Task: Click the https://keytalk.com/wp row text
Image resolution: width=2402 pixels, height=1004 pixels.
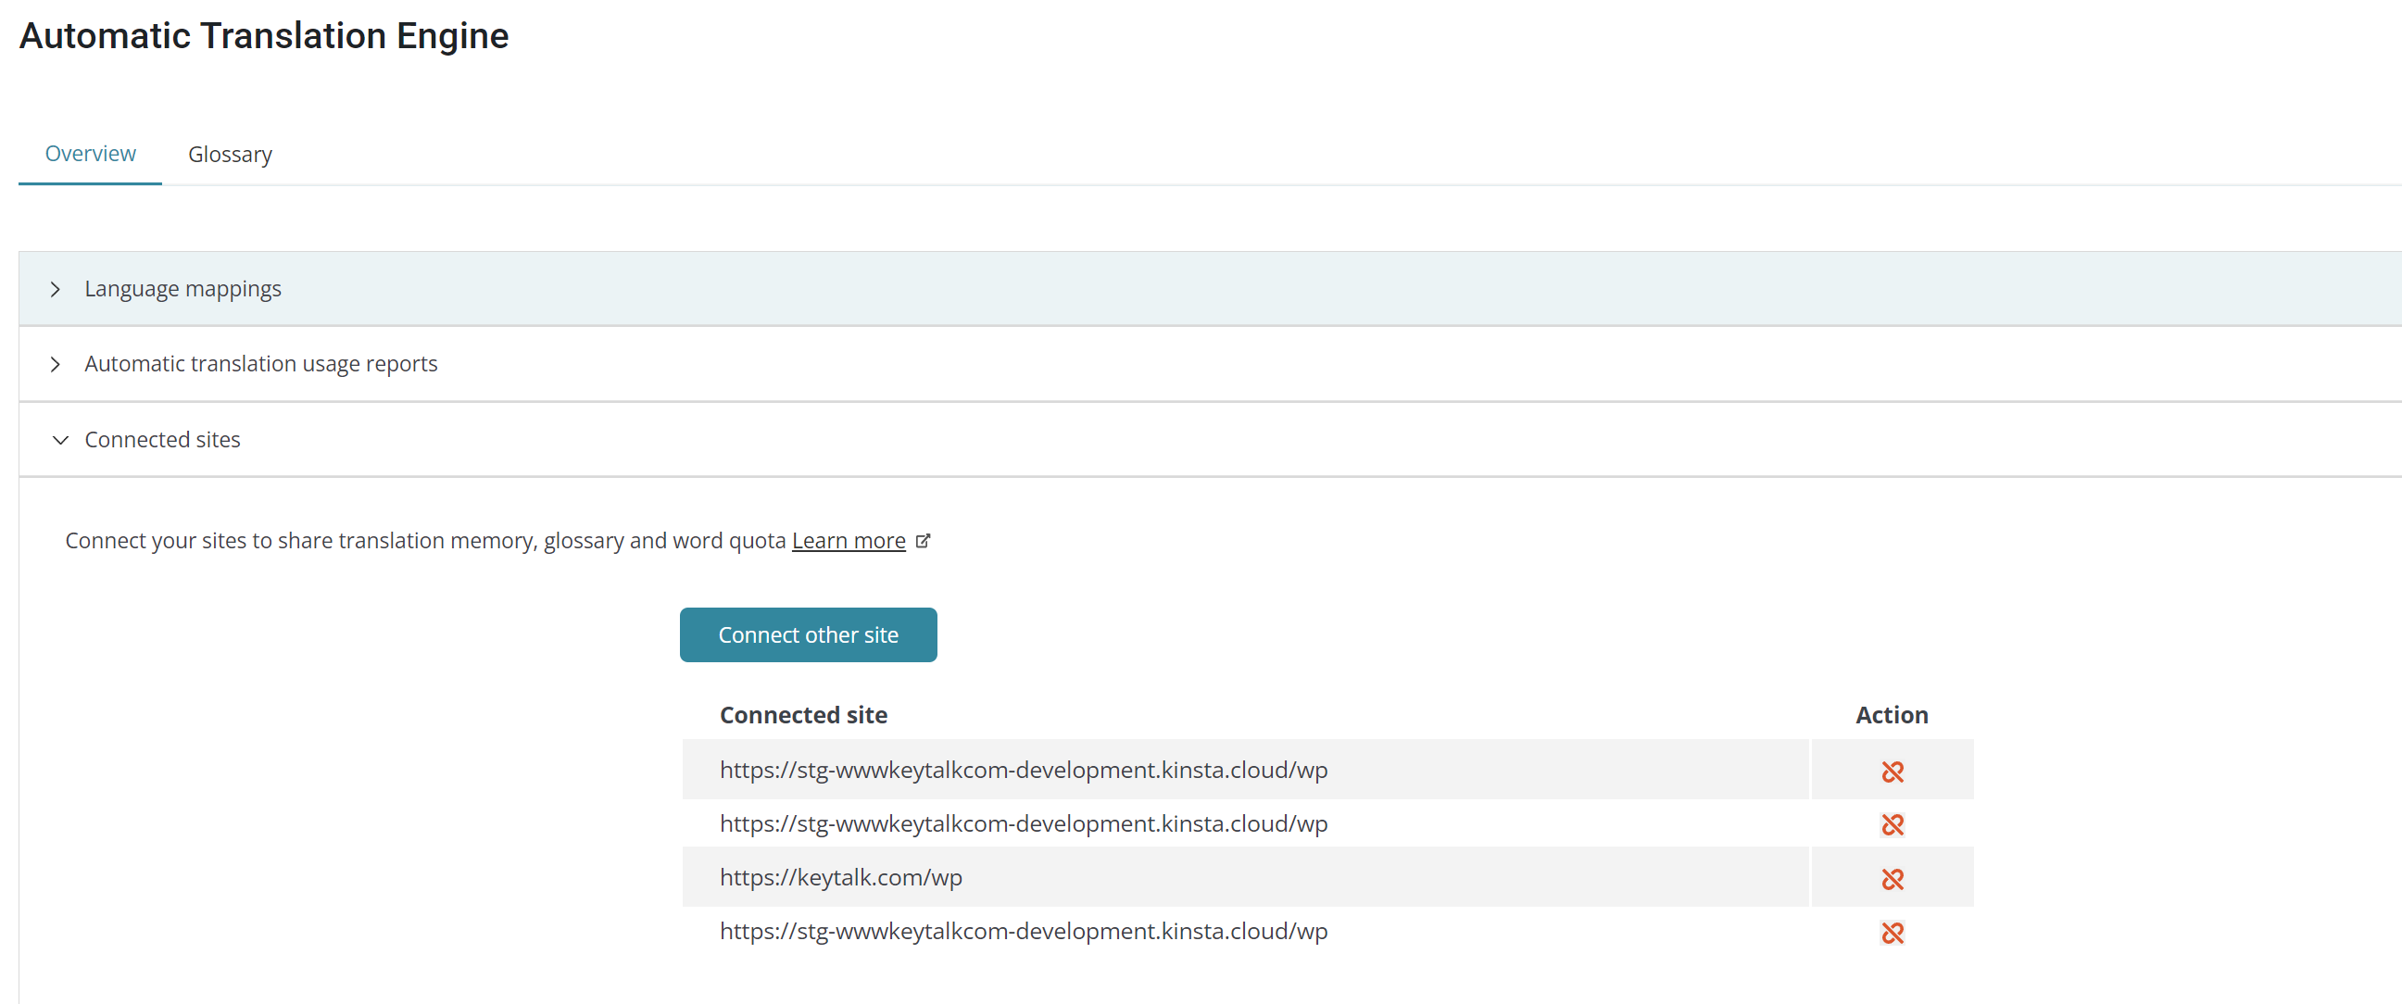Action: [x=840, y=877]
